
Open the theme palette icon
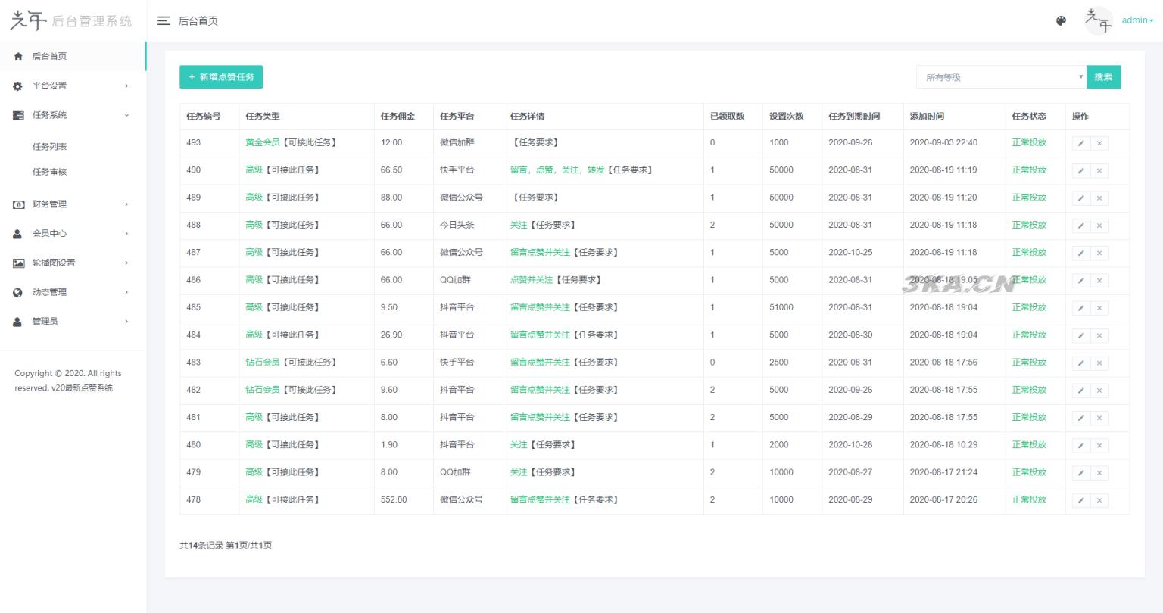pyautogui.click(x=1061, y=21)
